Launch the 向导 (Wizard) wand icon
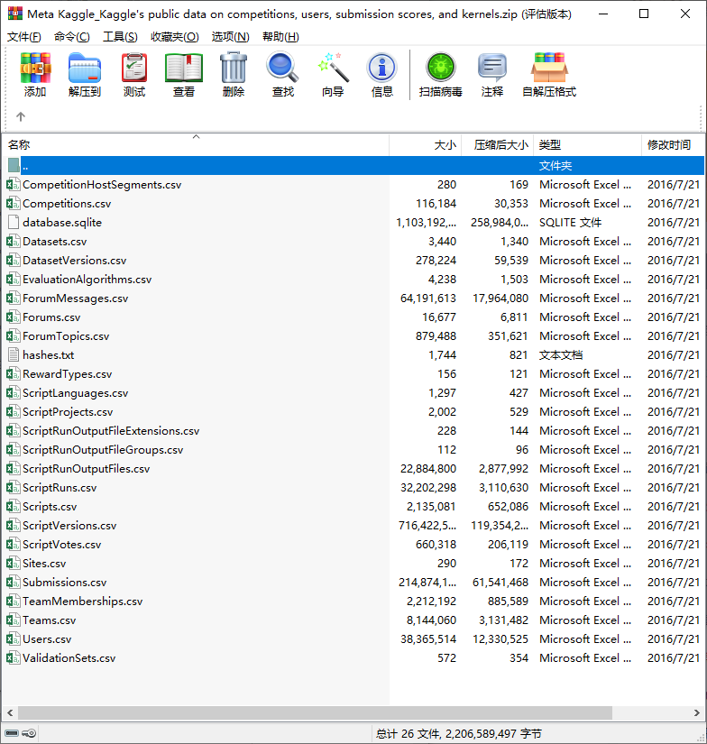This screenshot has width=707, height=744. 333,69
